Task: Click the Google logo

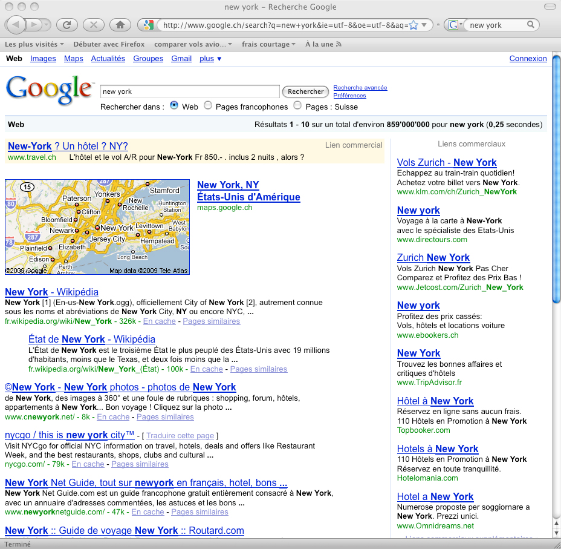Action: tap(49, 90)
